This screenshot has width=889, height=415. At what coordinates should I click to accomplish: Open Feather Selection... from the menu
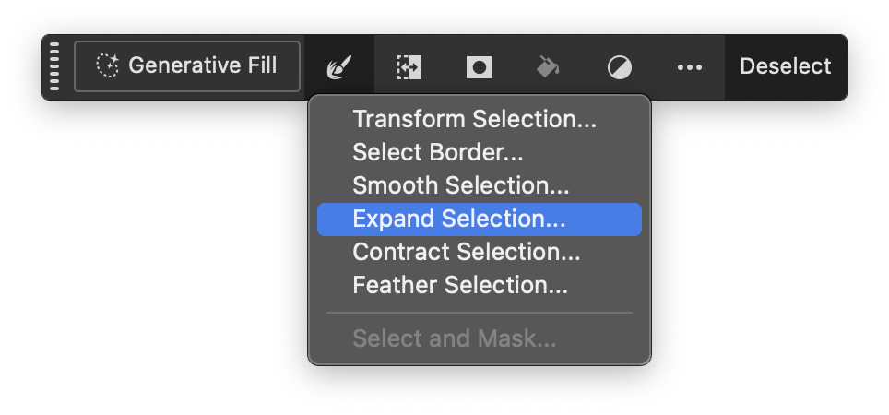459,285
